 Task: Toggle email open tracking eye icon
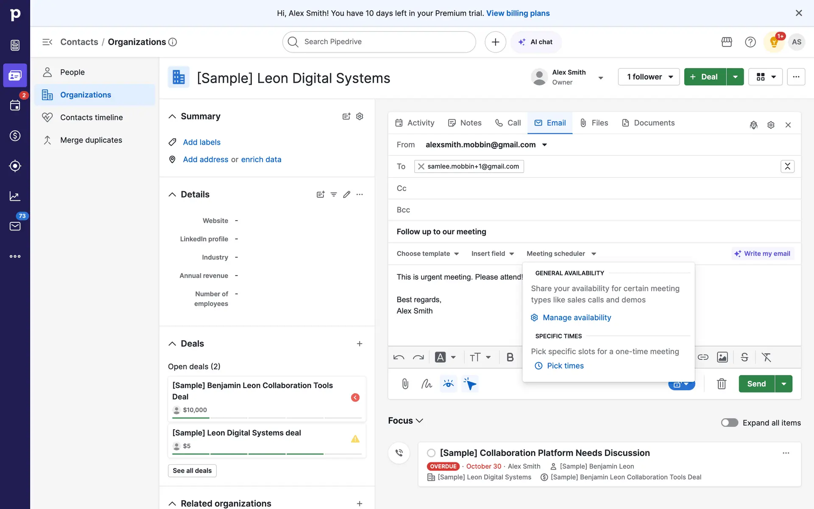pyautogui.click(x=448, y=384)
